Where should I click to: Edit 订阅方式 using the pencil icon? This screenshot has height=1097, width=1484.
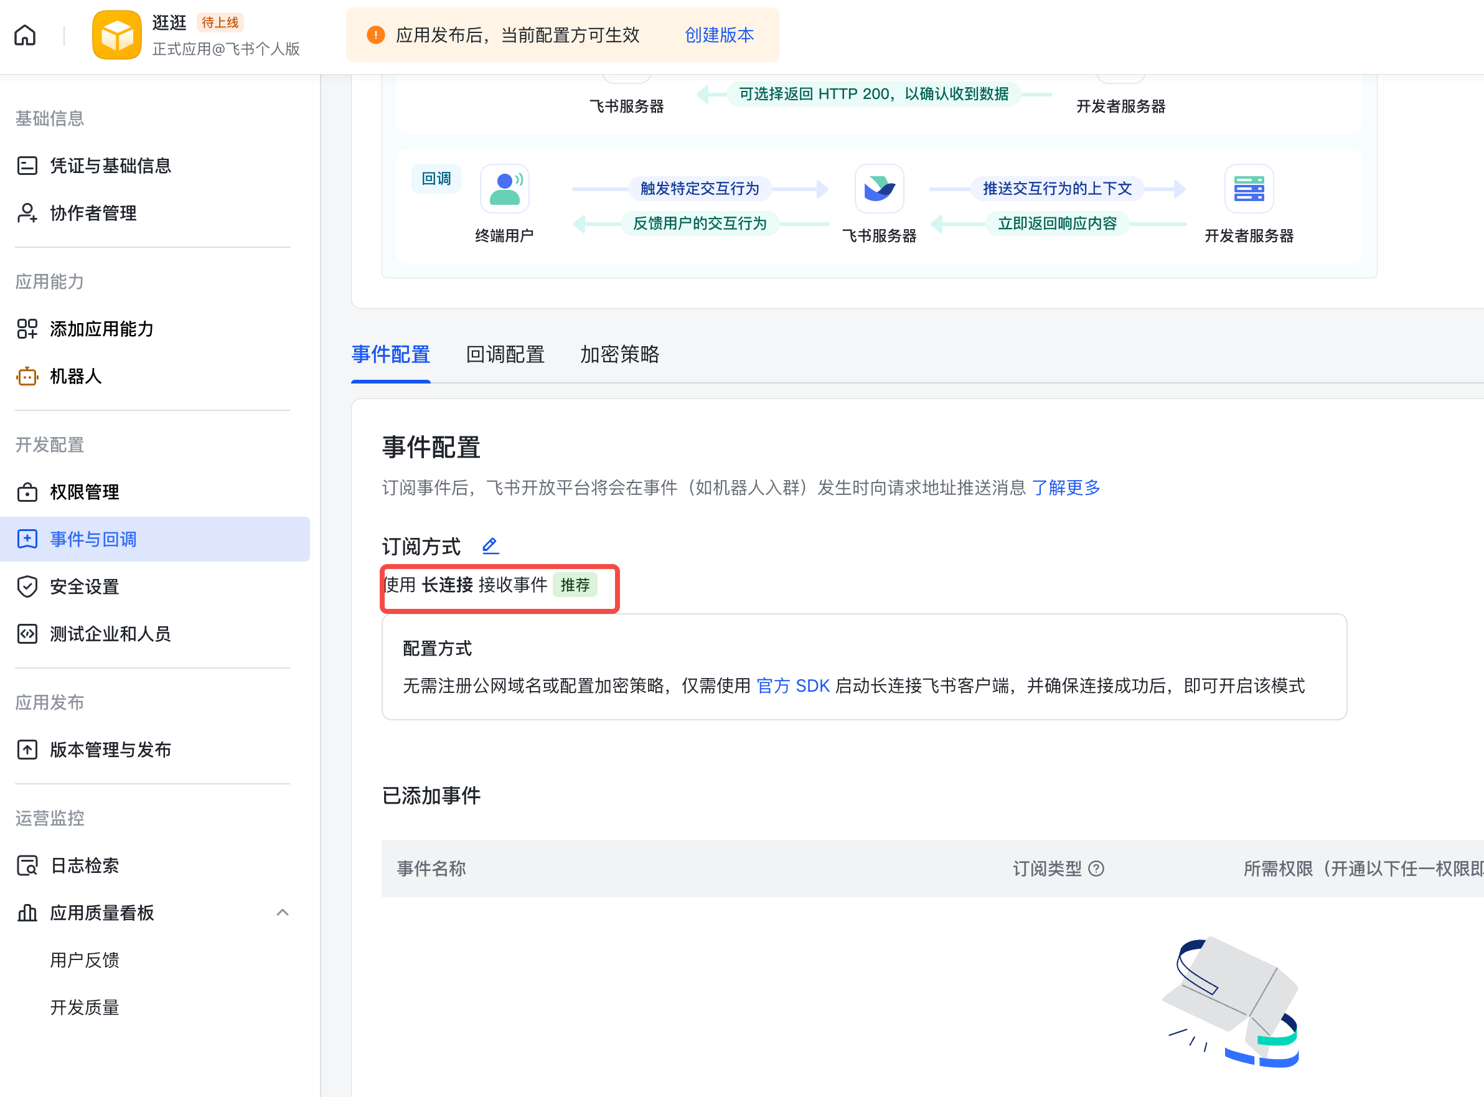[490, 546]
